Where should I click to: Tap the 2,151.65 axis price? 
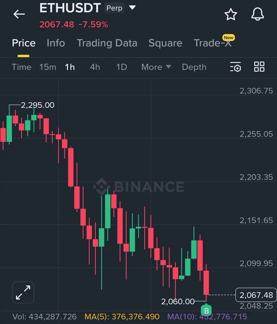(x=256, y=220)
